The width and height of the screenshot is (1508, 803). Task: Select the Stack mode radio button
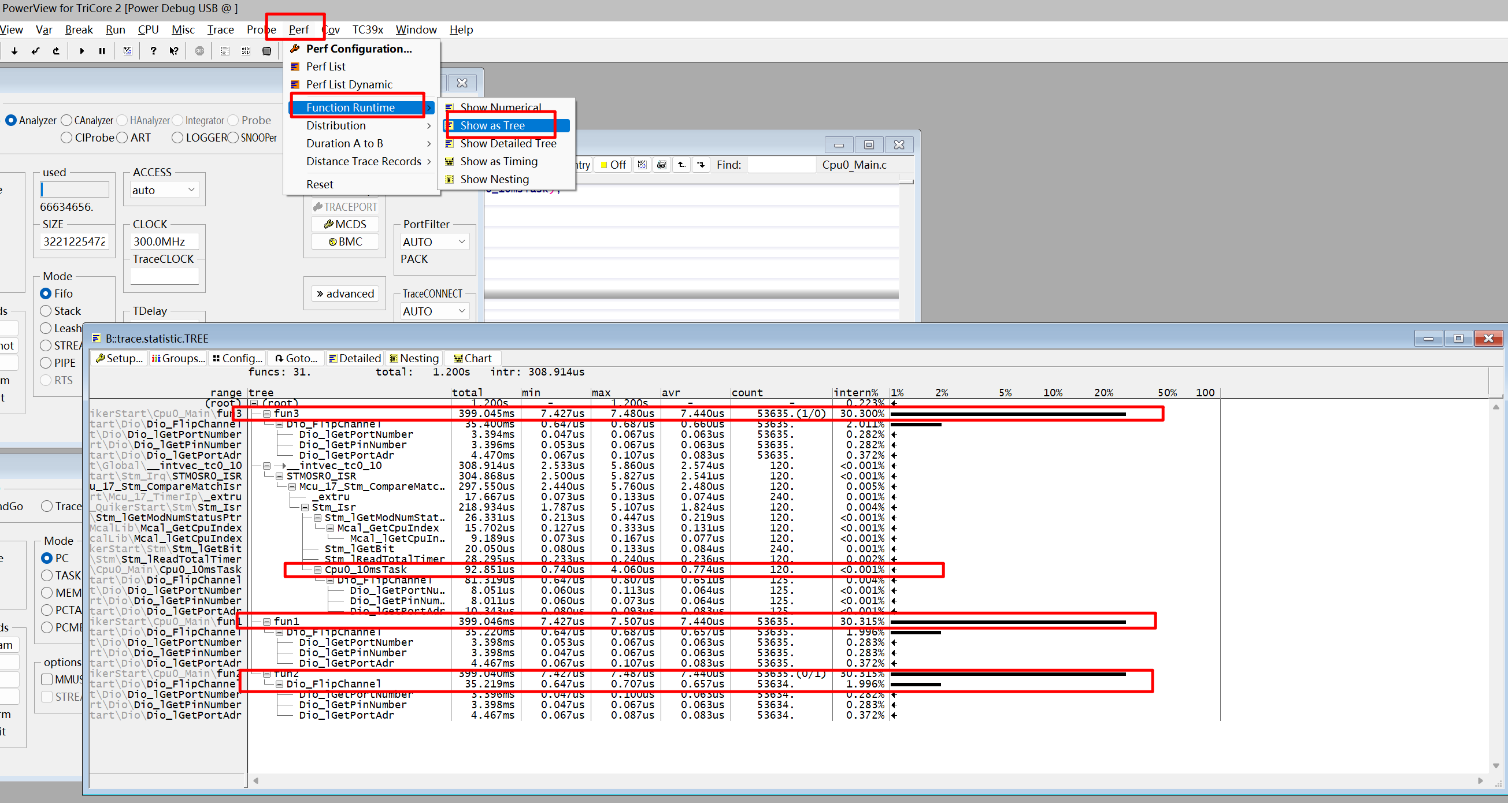(x=46, y=311)
